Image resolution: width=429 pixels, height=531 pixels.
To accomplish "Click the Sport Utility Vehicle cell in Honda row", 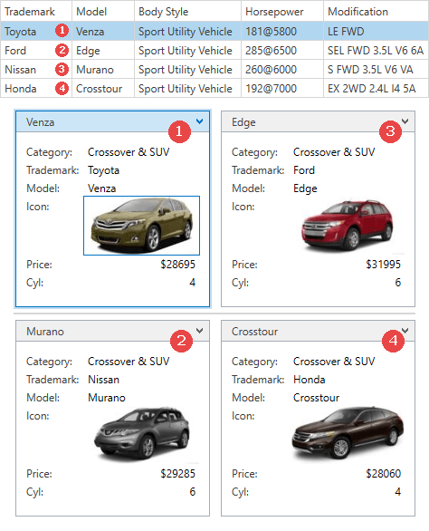I will 187,89.
